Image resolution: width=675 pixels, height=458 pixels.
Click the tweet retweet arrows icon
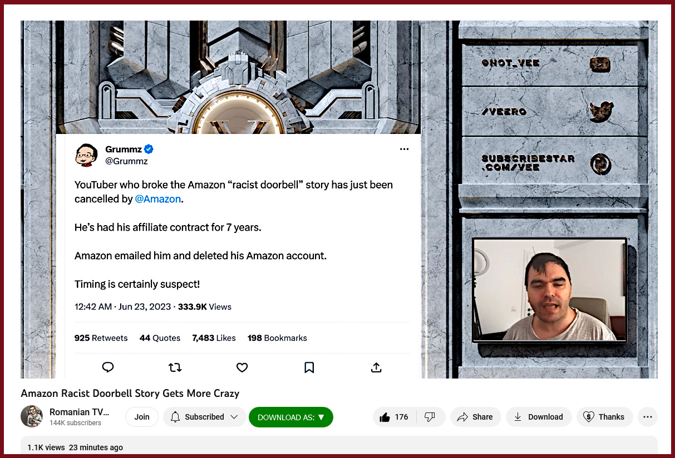tap(175, 367)
